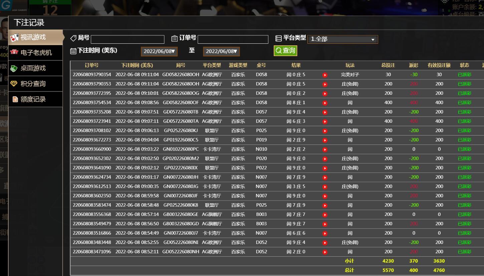Click the 结果 column header
This screenshot has height=276, width=484.
[296, 65]
